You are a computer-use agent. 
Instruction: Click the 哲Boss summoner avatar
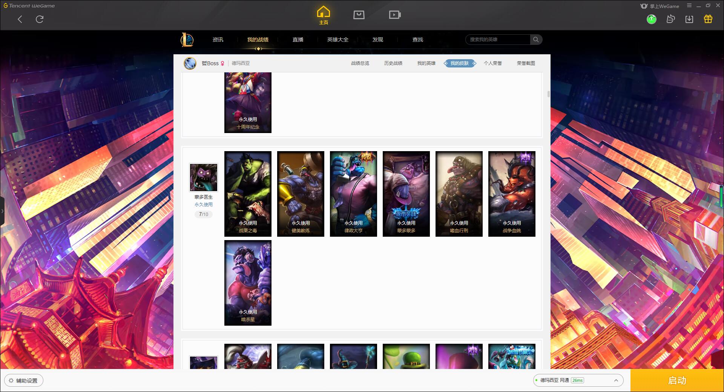[x=190, y=63]
